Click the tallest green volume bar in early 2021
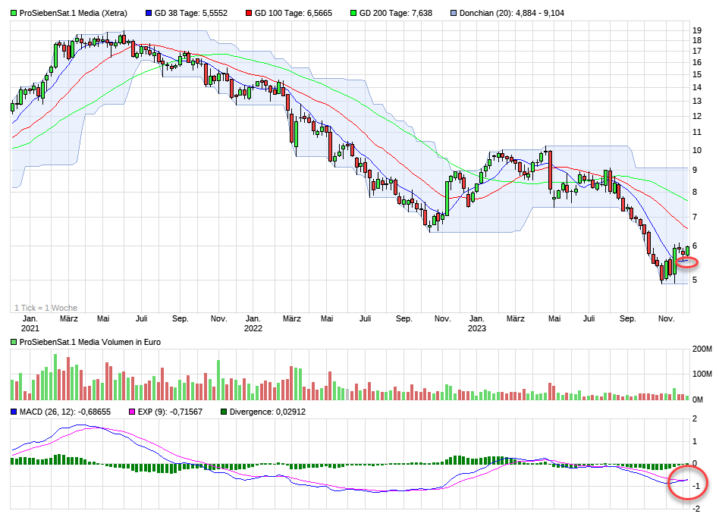Viewport: 719px width, 517px height. tap(55, 378)
